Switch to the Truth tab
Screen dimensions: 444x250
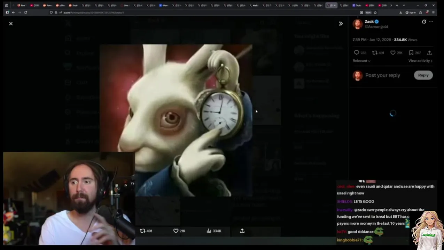[x=357, y=5]
